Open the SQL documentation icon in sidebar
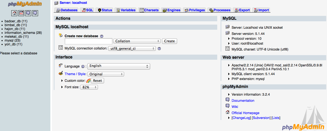 [35, 13]
